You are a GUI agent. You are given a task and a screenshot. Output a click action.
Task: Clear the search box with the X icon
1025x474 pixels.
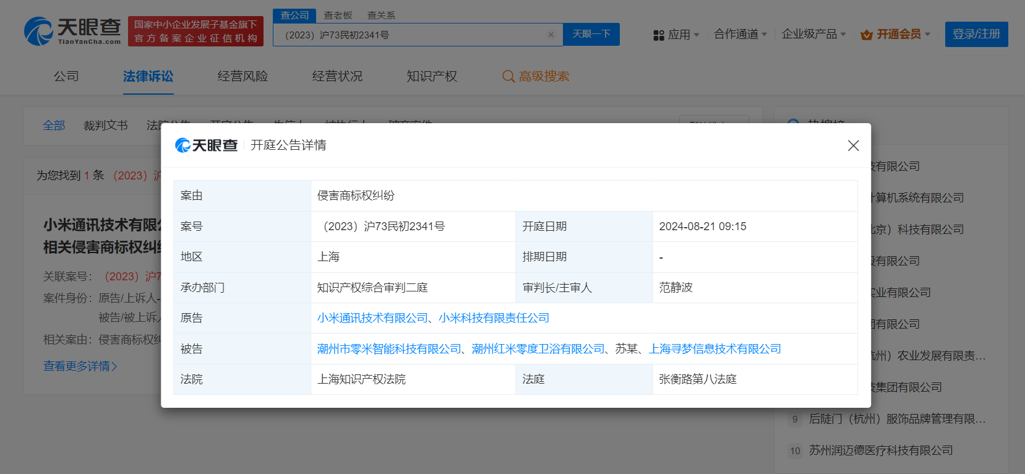click(551, 35)
